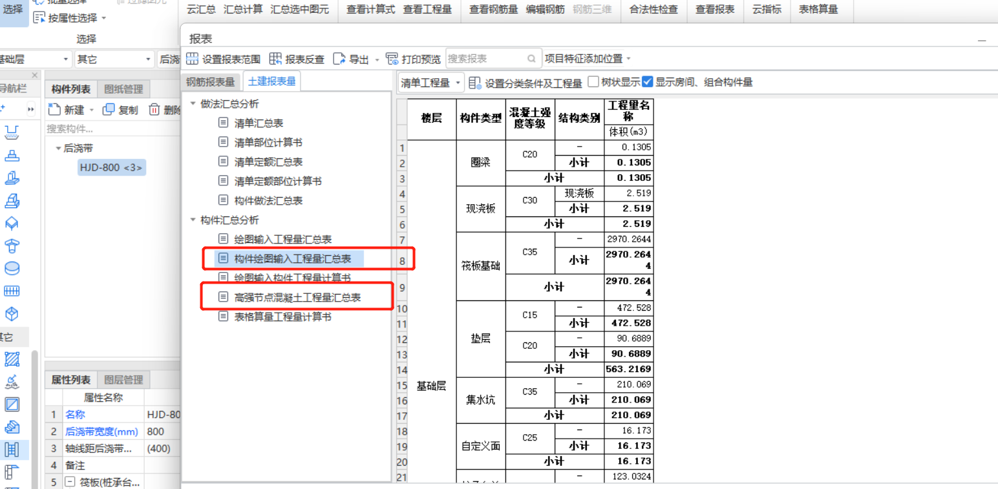Select the oval cylinder icon in navigation bar
Screen dimensions: 998x489
tap(12, 268)
